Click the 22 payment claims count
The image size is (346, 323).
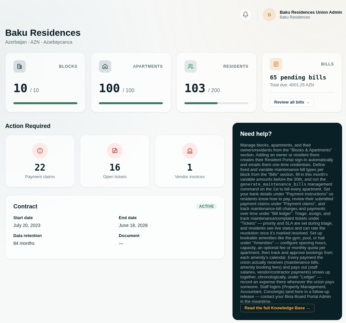(x=40, y=167)
